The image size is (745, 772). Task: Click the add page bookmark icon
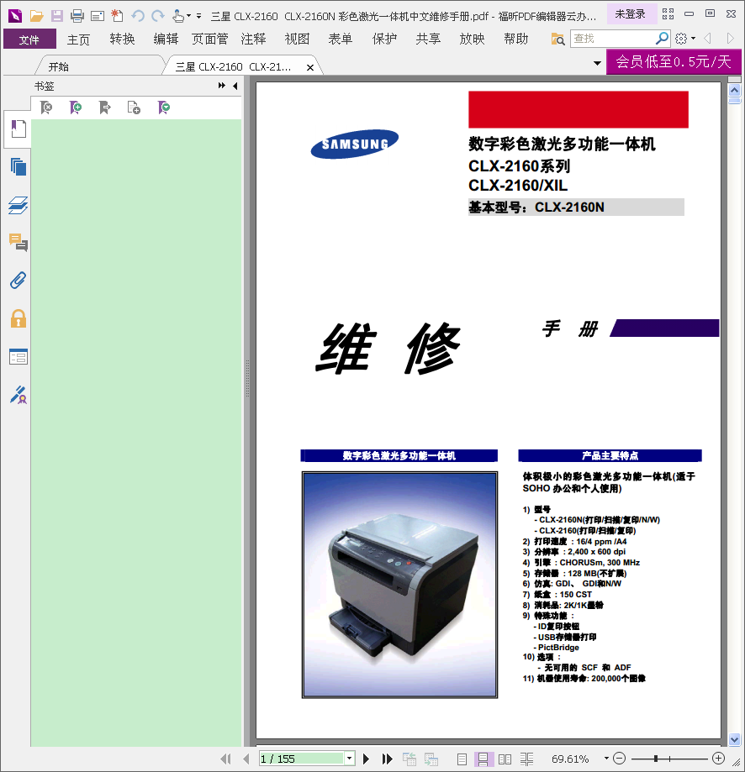tap(134, 108)
